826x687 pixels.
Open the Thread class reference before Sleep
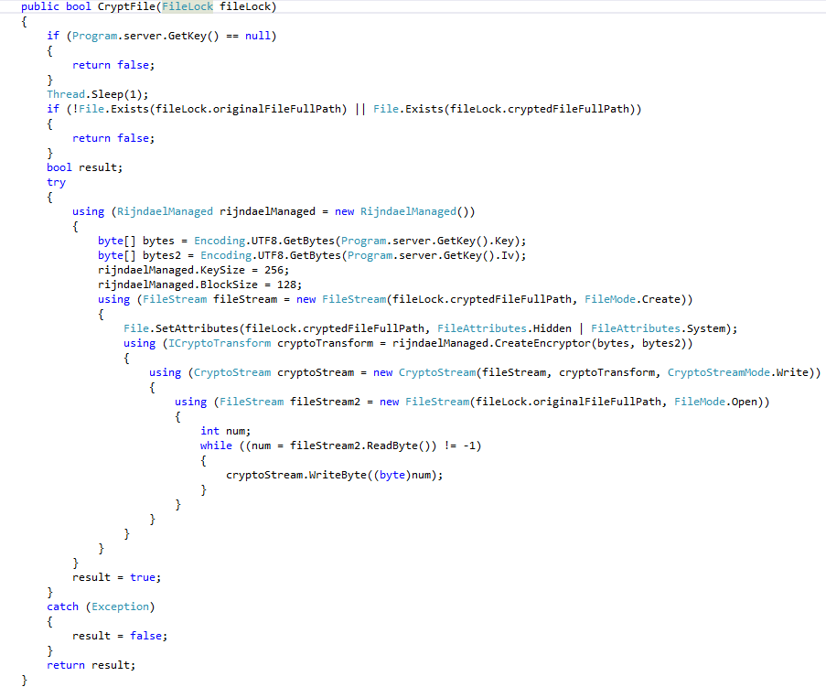click(x=66, y=94)
